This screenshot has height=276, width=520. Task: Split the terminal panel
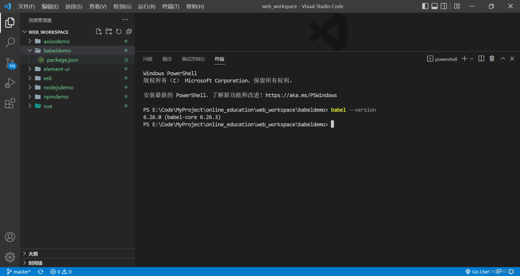coord(481,59)
